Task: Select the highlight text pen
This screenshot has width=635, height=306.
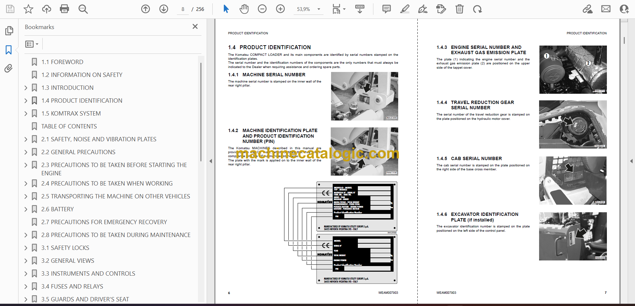Action: 404,9
